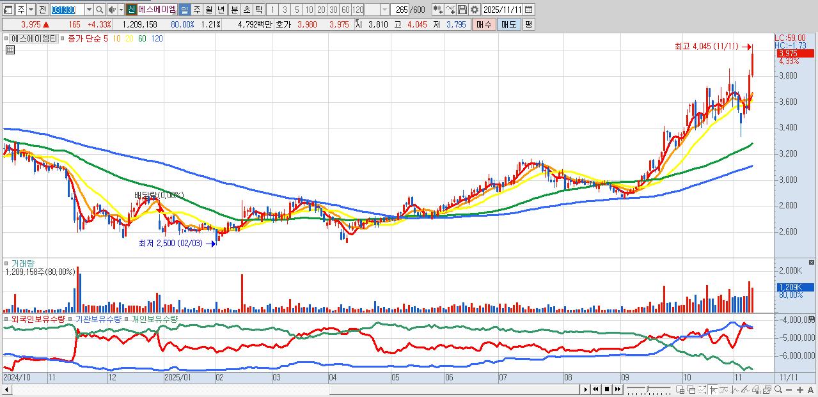Click the dotted region select icon
Image resolution: width=818 pixels, height=397 pixels.
(x=702, y=390)
